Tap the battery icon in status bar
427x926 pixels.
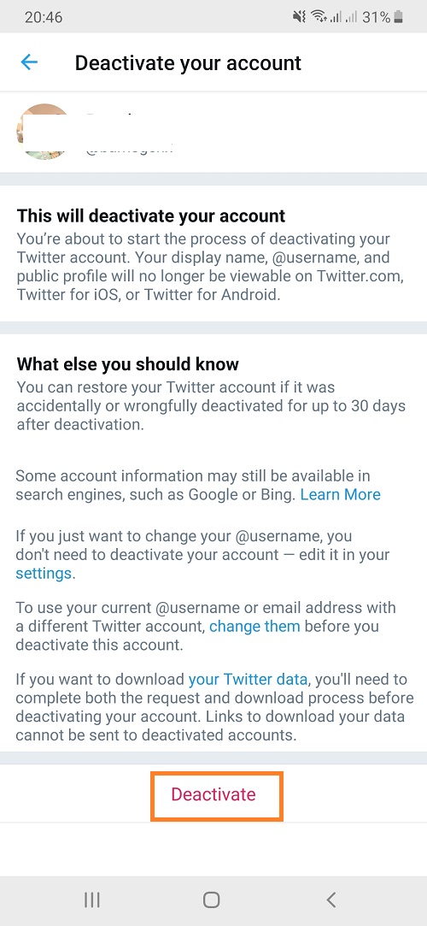[399, 17]
